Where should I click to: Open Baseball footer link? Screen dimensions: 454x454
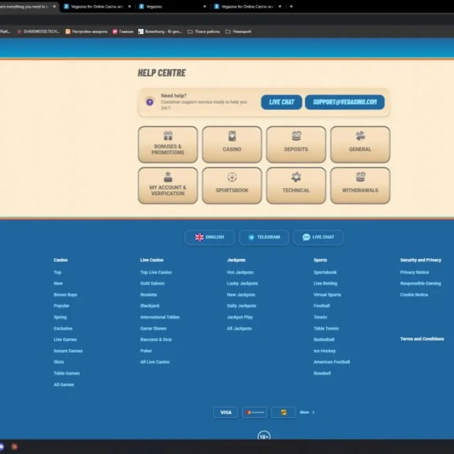(x=322, y=373)
